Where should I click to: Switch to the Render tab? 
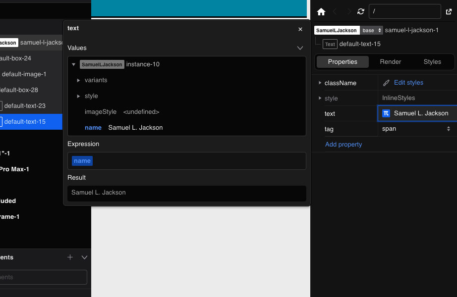[390, 62]
